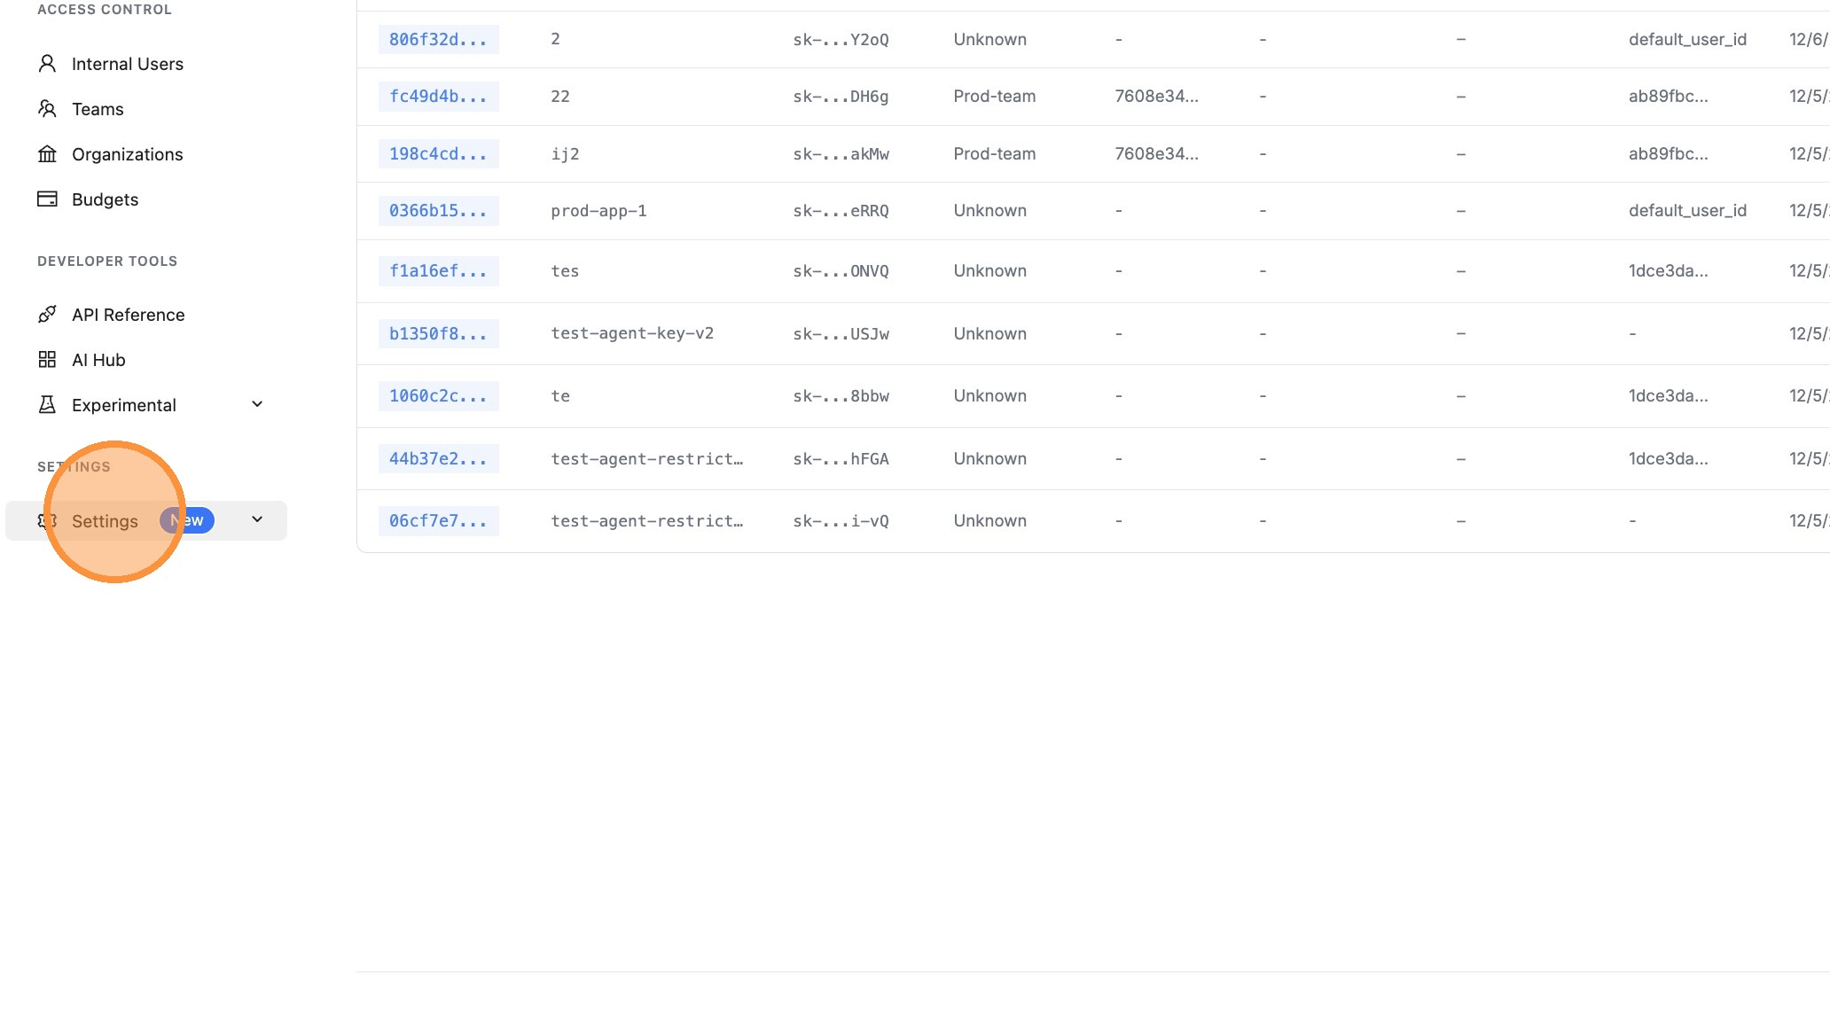The image size is (1830, 1022).
Task: Open the Teams page
Action: pos(98,109)
